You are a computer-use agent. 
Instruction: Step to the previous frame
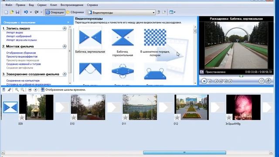(x=221, y=81)
